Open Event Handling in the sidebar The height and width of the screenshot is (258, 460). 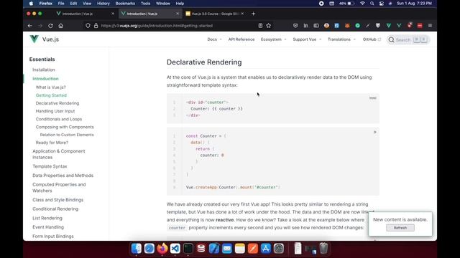coord(48,227)
